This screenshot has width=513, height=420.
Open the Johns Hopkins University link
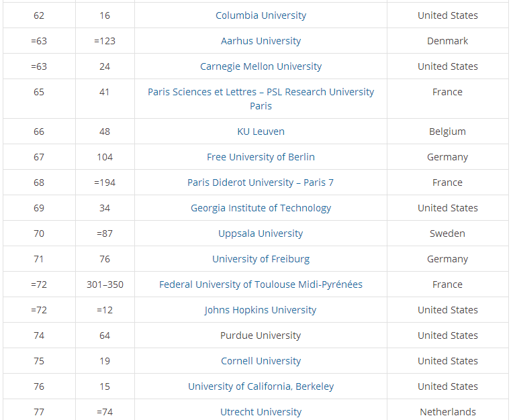[x=261, y=310]
